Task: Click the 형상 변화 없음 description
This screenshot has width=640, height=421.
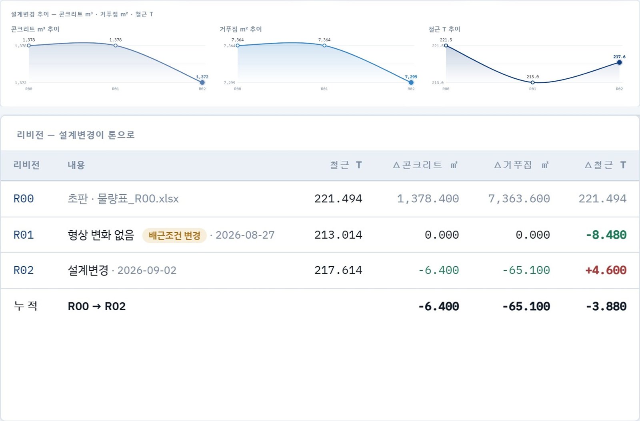Action: click(101, 235)
